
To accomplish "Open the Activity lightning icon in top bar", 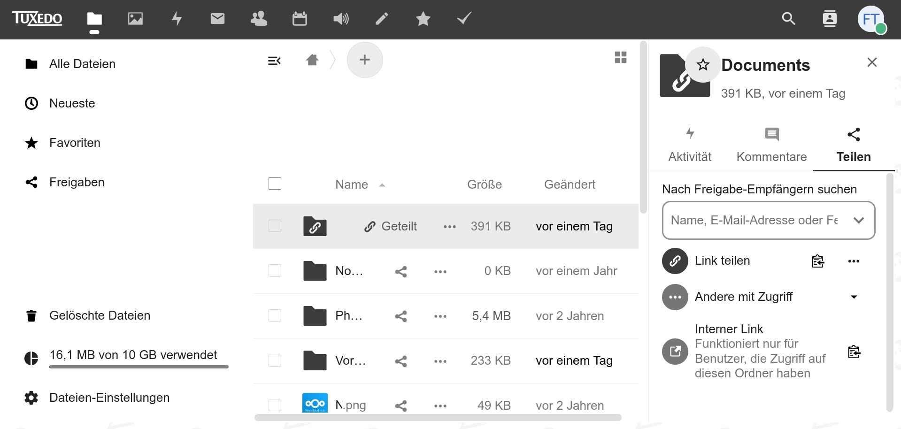I will [177, 19].
